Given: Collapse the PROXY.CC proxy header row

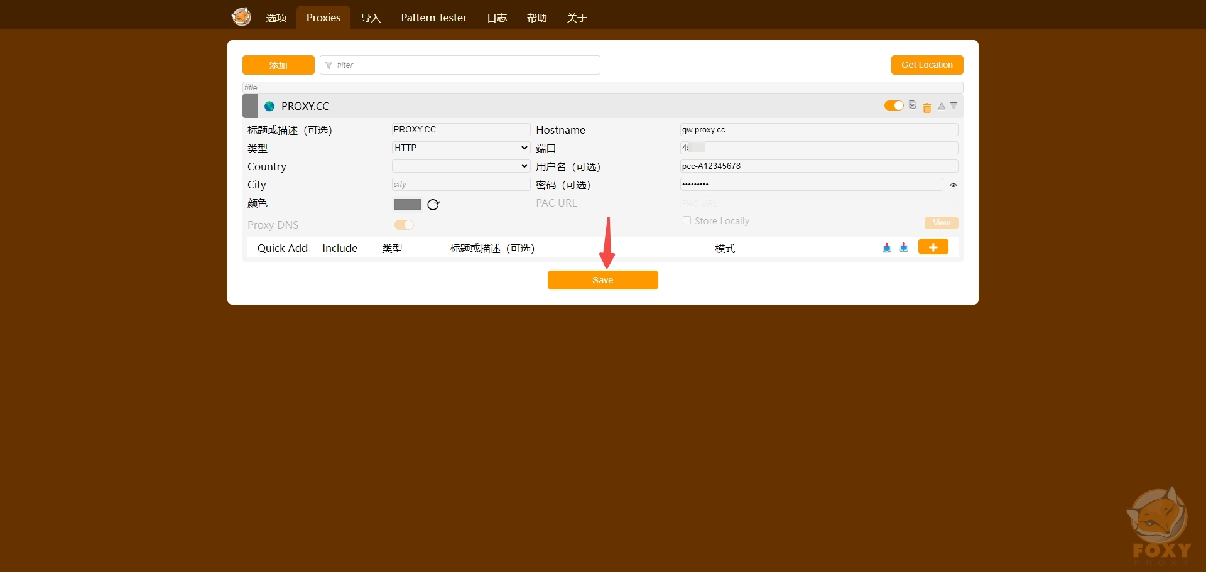Looking at the screenshot, I should tap(603, 106).
